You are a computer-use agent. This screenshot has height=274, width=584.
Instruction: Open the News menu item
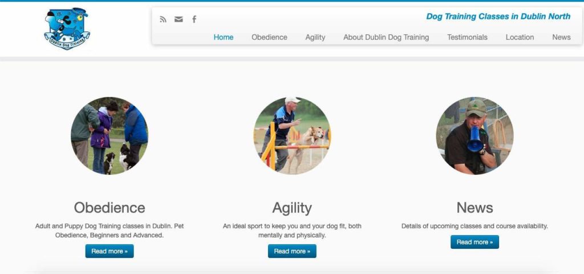(561, 37)
